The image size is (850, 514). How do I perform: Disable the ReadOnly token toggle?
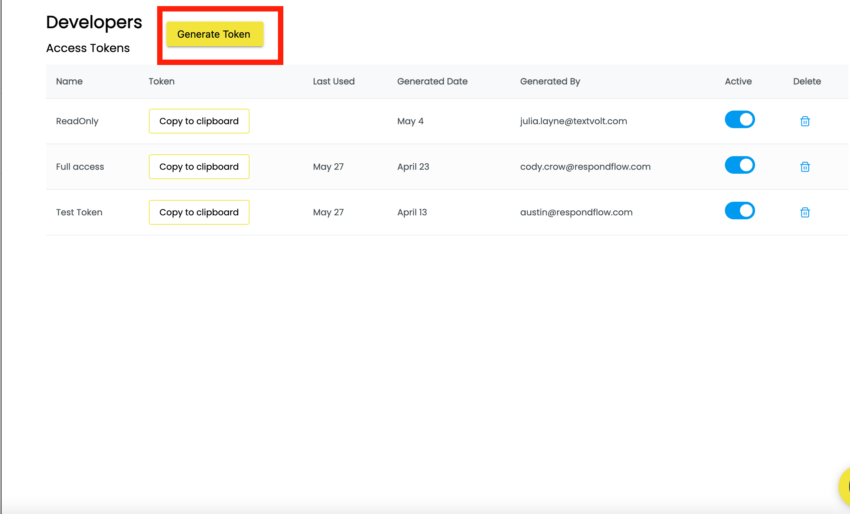point(740,120)
